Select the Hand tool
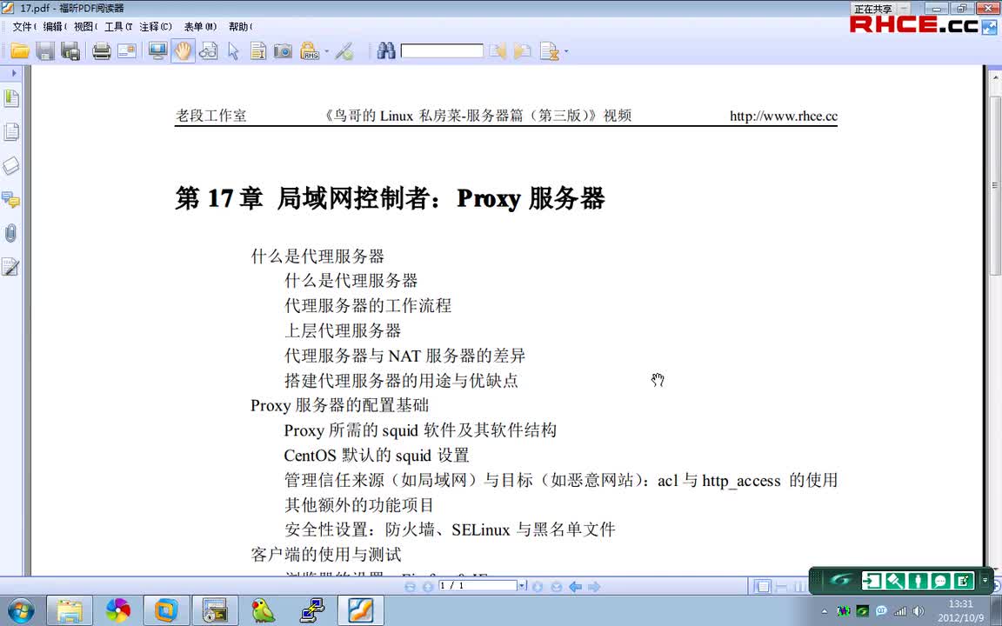The height and width of the screenshot is (626, 1002). (x=183, y=51)
